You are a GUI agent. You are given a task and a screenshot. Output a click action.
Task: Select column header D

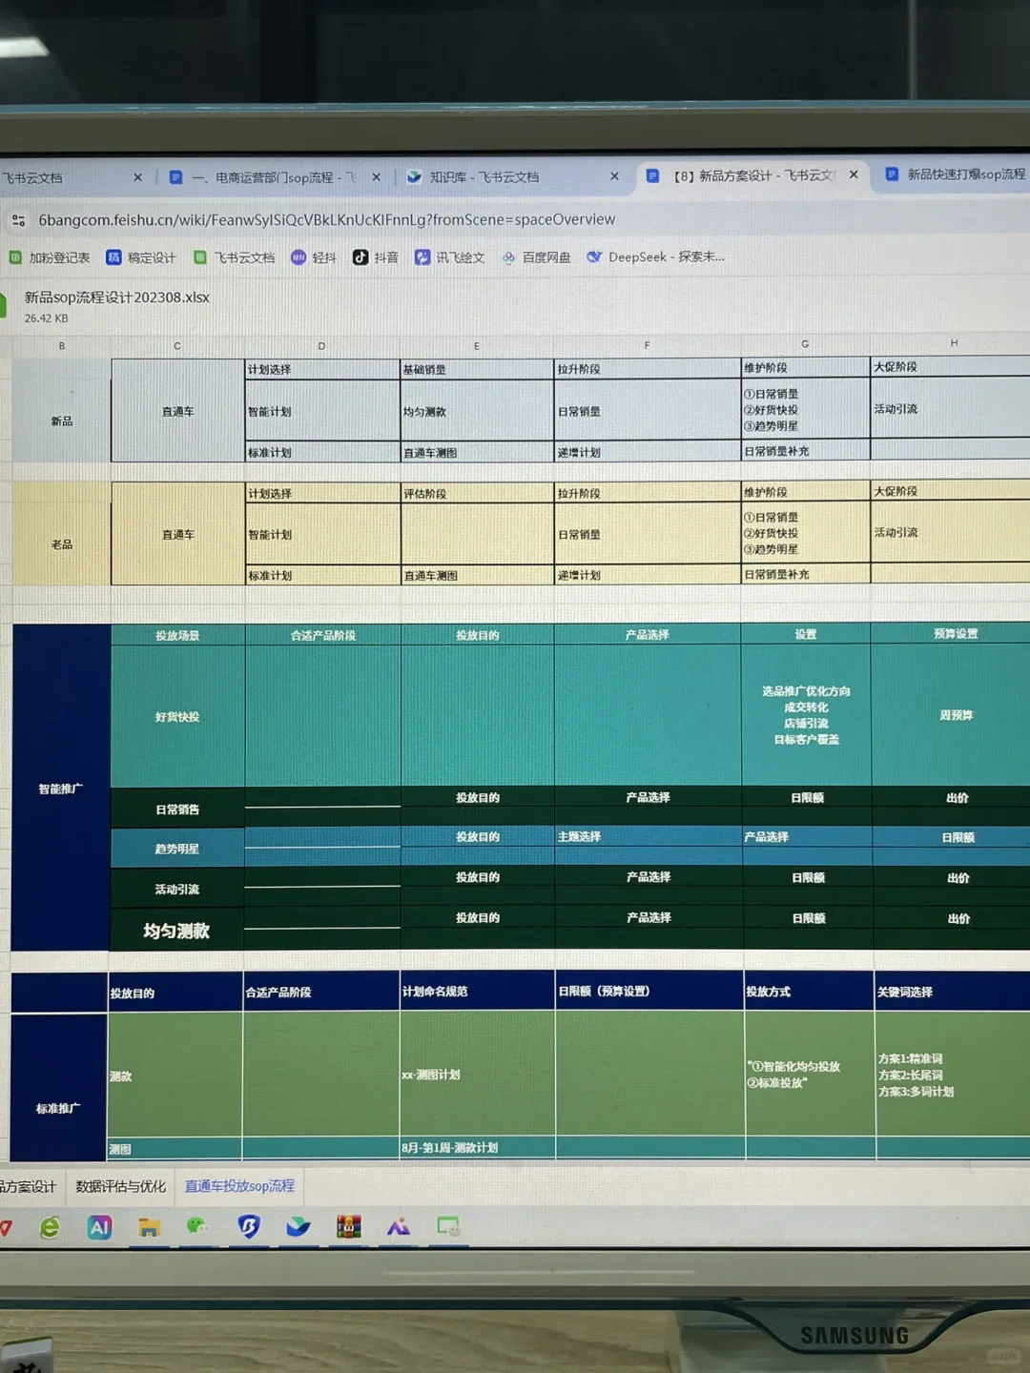(321, 346)
